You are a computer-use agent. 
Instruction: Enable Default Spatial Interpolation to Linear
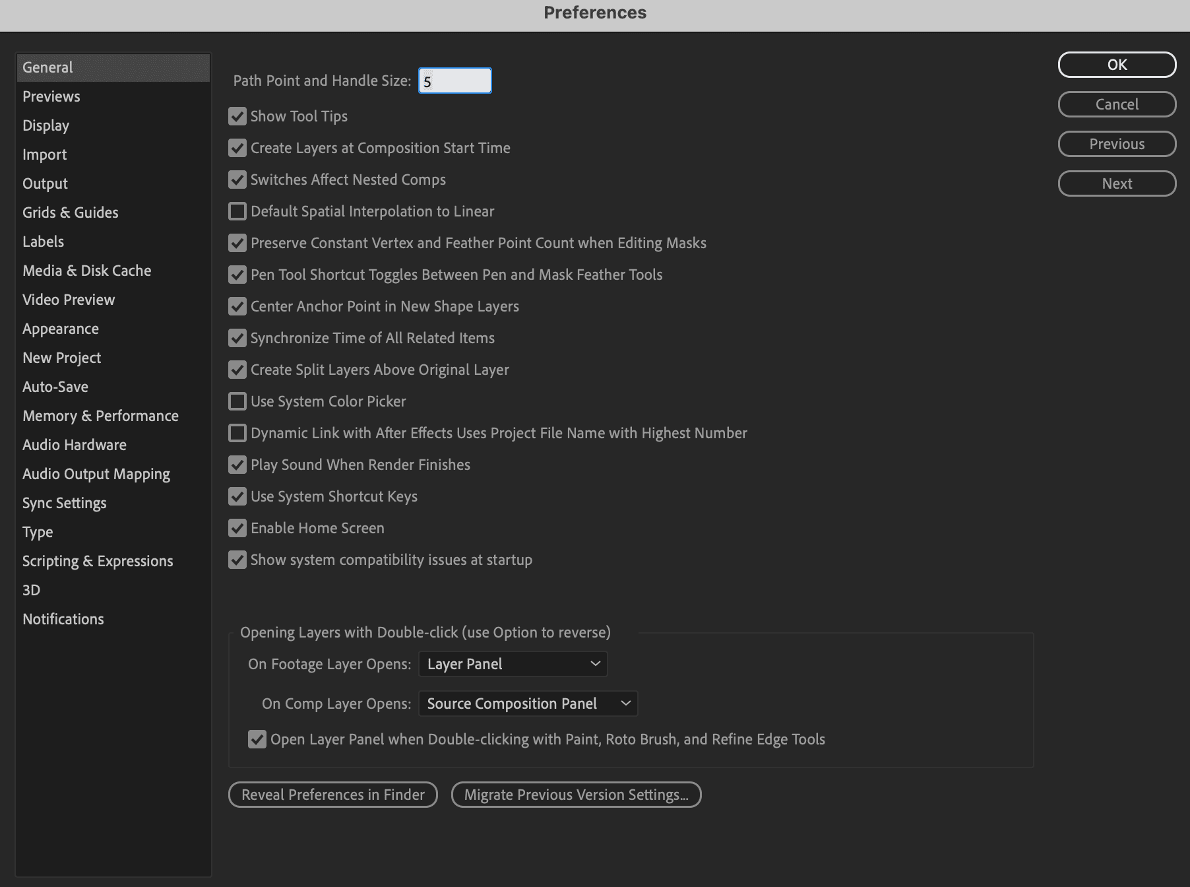point(237,212)
